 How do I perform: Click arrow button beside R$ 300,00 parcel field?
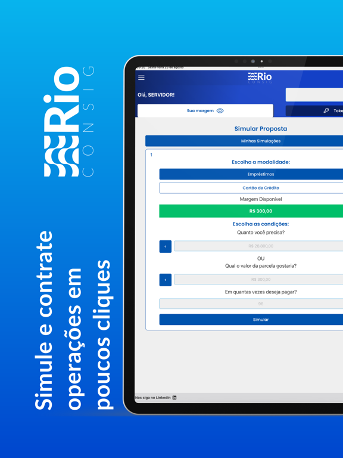(x=166, y=280)
